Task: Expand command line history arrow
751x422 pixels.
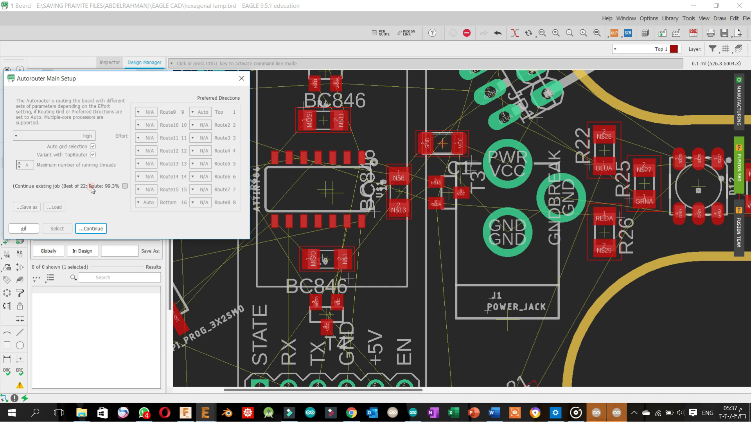Action: [171, 63]
